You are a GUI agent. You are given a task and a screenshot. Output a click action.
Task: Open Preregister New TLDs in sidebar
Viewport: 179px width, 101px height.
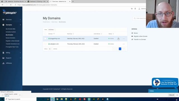pos(12,47)
